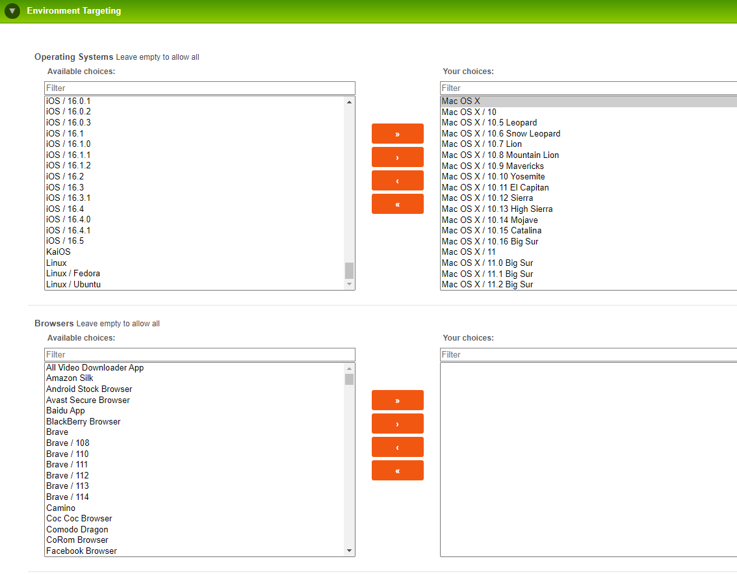Select 'Facebook Browser' option
Image resolution: width=737 pixels, height=574 pixels.
(194, 551)
